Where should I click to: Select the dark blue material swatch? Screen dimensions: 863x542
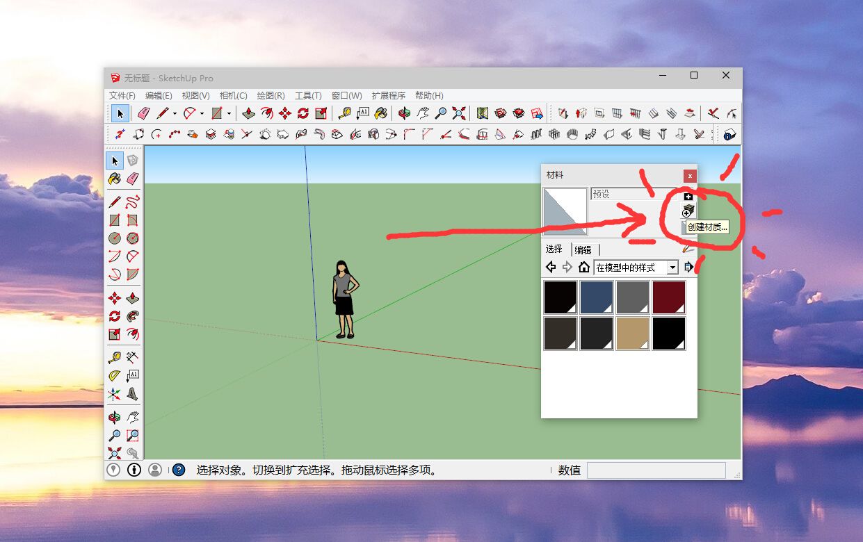click(x=597, y=297)
